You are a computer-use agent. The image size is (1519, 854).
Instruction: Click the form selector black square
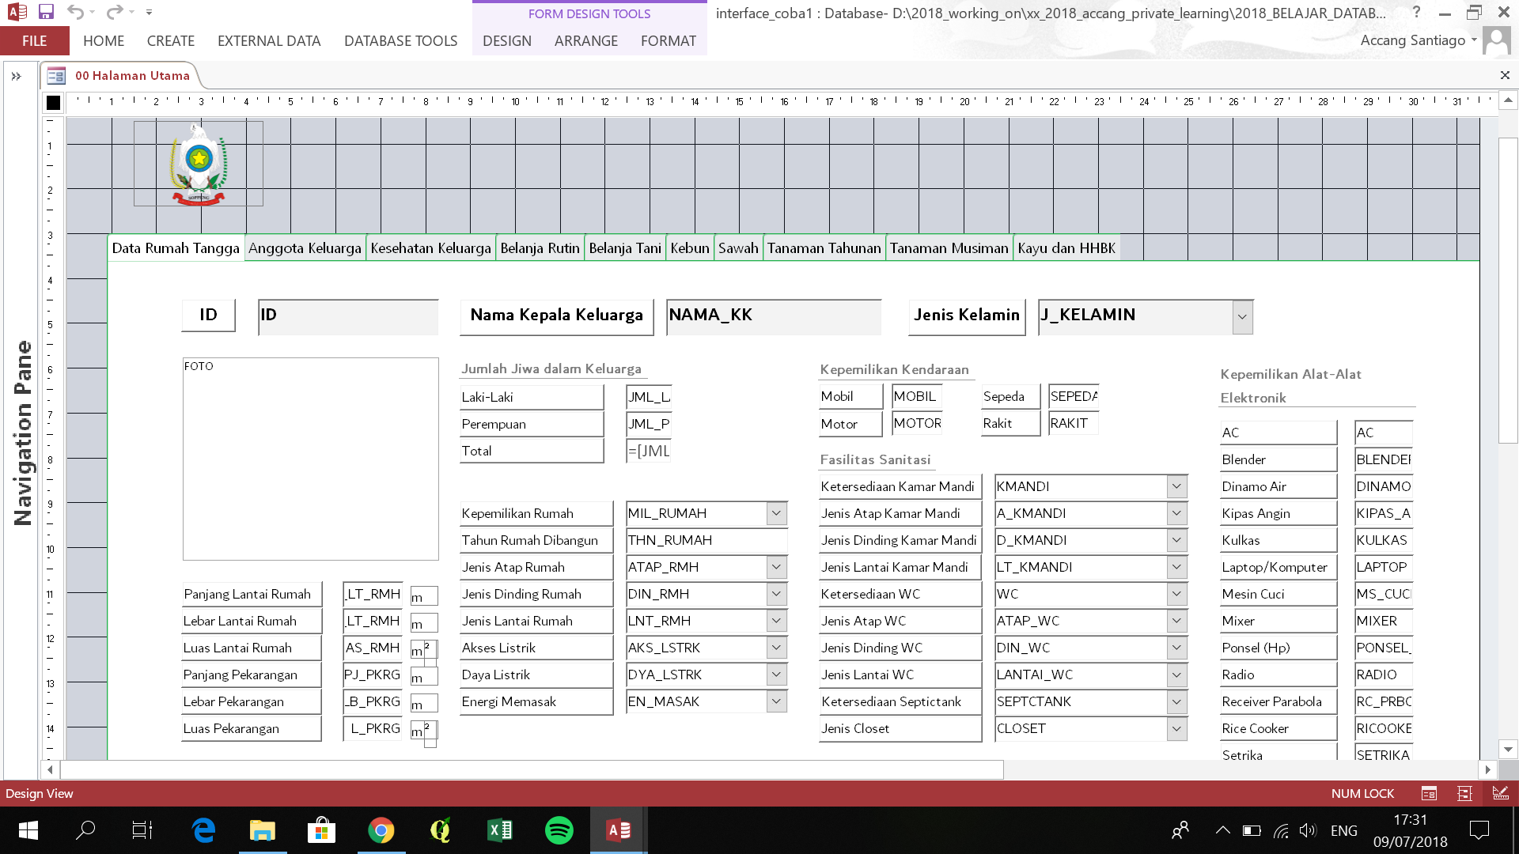click(x=53, y=103)
